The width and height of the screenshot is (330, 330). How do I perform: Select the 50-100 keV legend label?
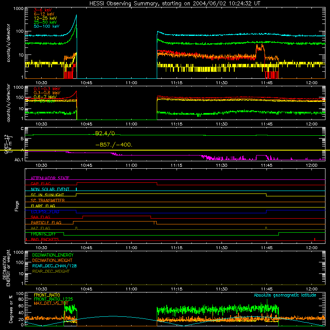[x=46, y=26]
